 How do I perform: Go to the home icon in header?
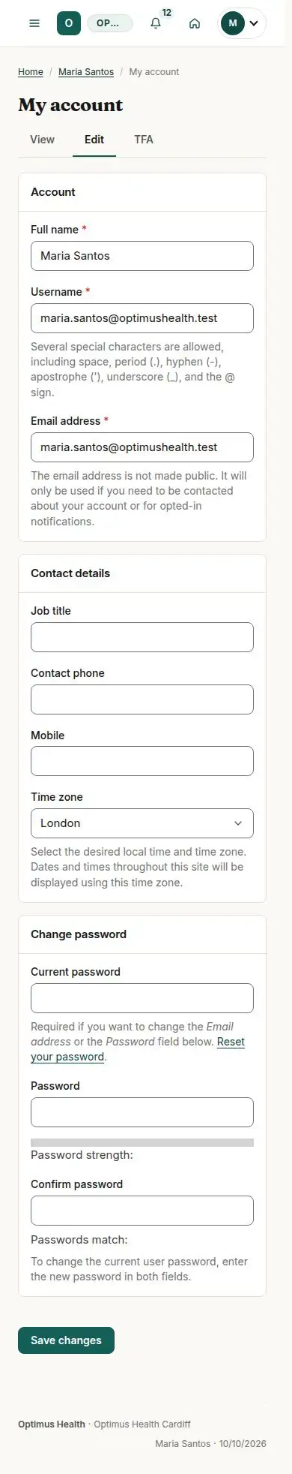point(195,23)
